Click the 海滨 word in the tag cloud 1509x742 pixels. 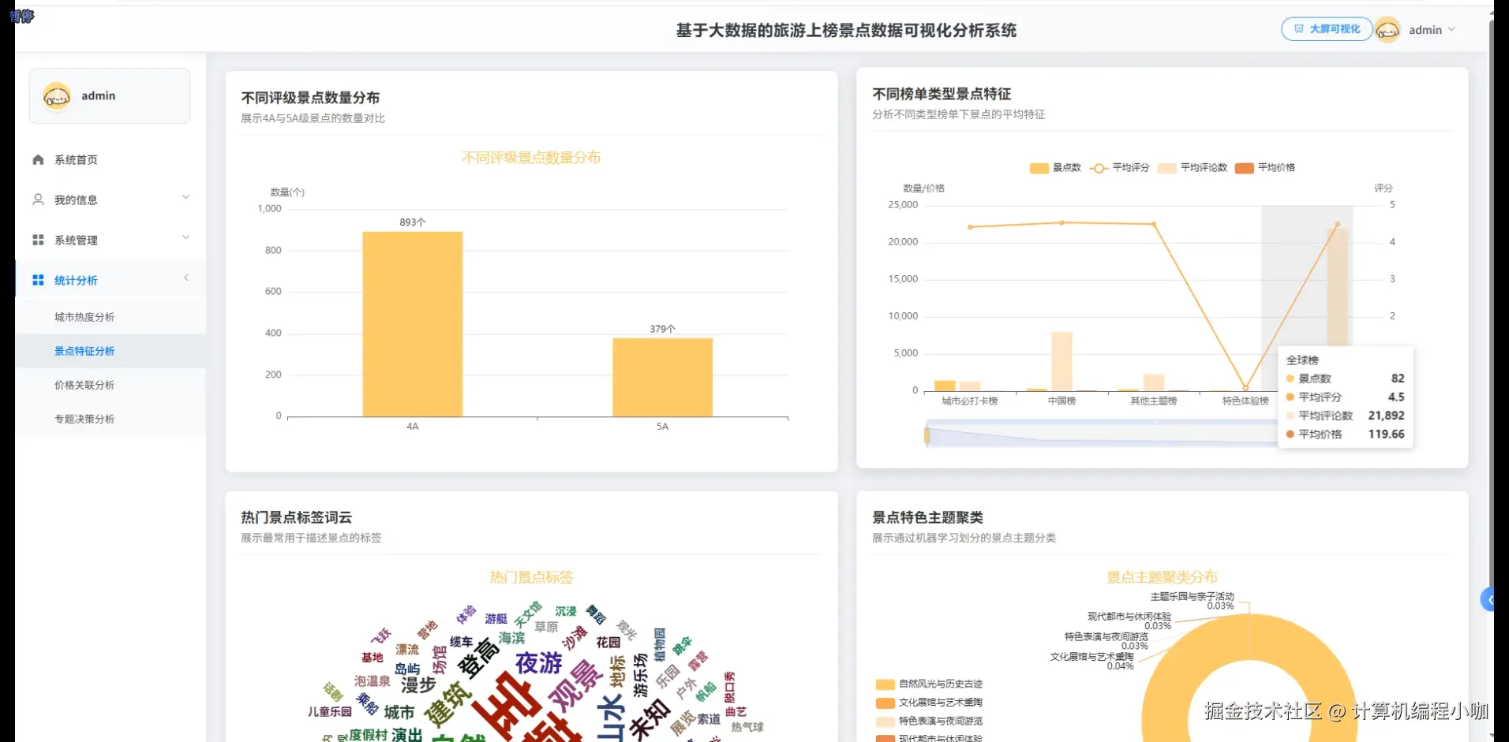[x=511, y=638]
